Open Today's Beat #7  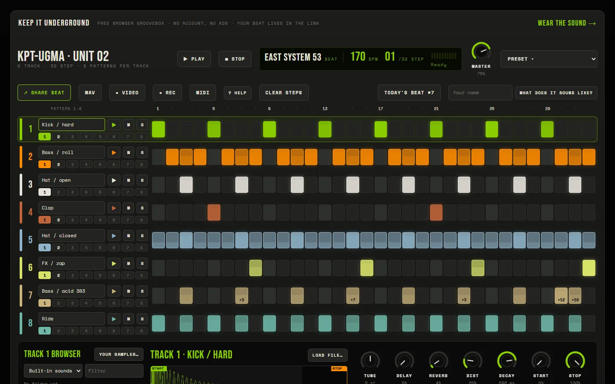409,93
